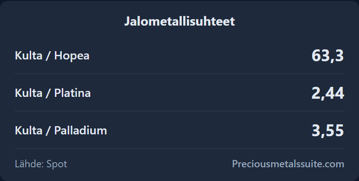Click the divider above the Lähde footer
This screenshot has height=181, width=359.
[x=179, y=149]
